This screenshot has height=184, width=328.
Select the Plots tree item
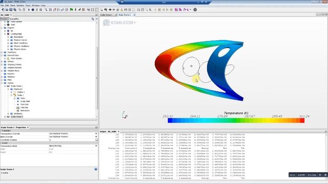(x=10, y=80)
